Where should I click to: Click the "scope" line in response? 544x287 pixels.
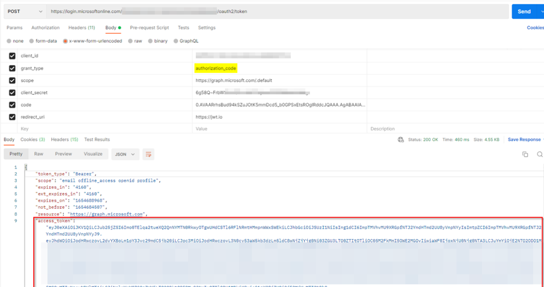tap(98, 181)
